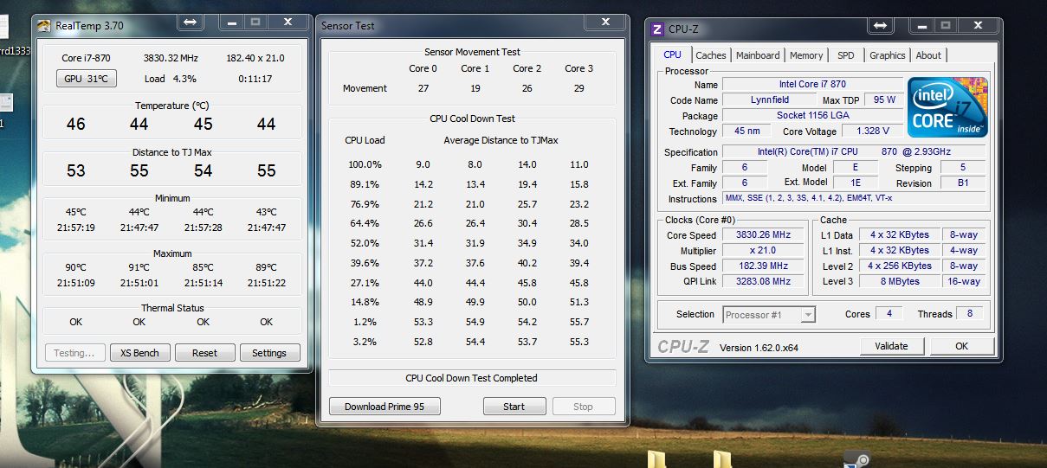Click the Threads count field showing 8
The width and height of the screenshot is (1047, 468).
970,314
